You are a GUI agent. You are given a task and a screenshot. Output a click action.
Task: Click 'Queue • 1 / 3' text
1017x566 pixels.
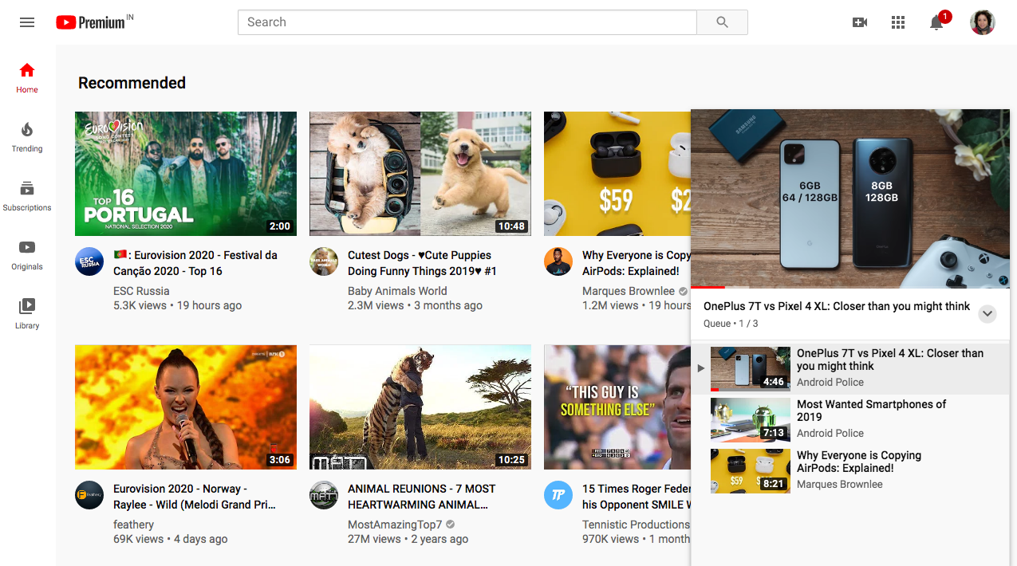731,324
